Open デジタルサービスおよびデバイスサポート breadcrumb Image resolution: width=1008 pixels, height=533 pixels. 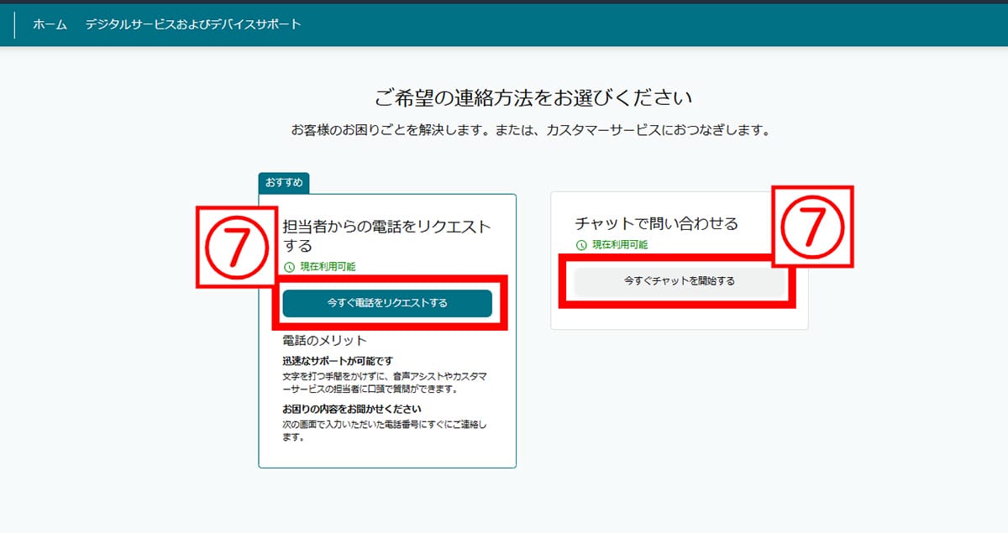(193, 24)
